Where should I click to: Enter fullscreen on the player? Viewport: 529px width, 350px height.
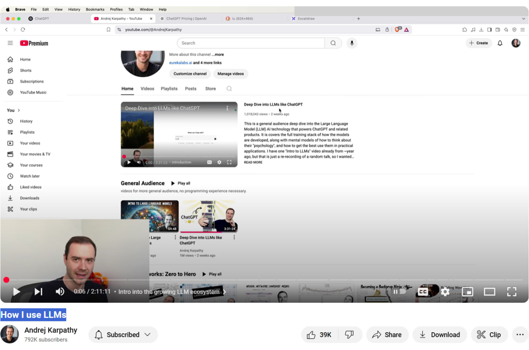point(512,291)
